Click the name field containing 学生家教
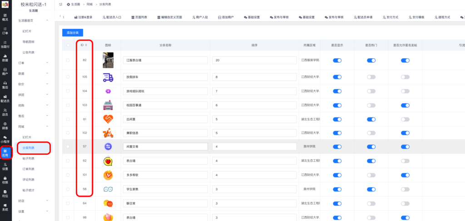 point(165,189)
